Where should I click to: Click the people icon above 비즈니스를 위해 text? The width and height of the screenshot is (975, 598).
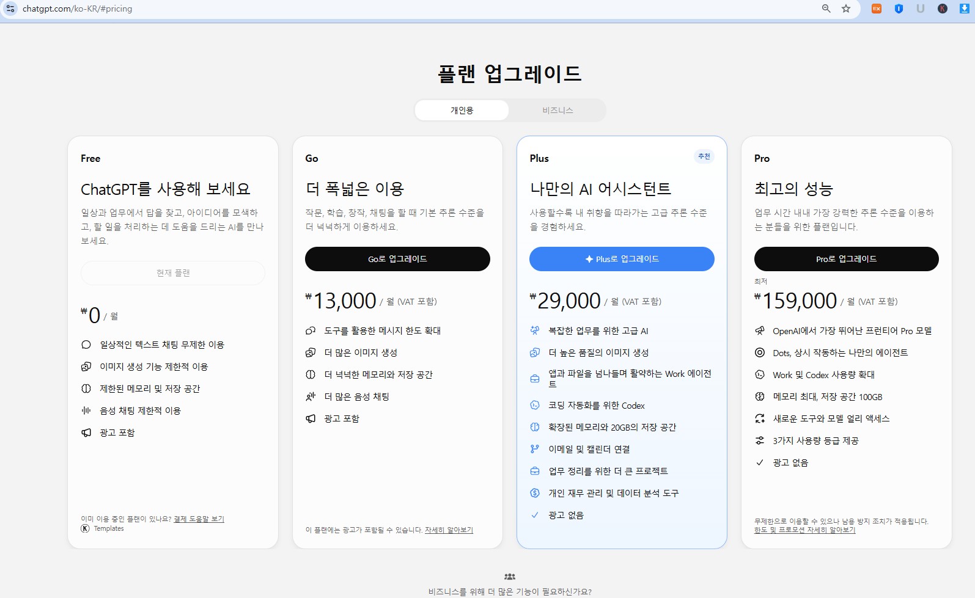coord(510,577)
